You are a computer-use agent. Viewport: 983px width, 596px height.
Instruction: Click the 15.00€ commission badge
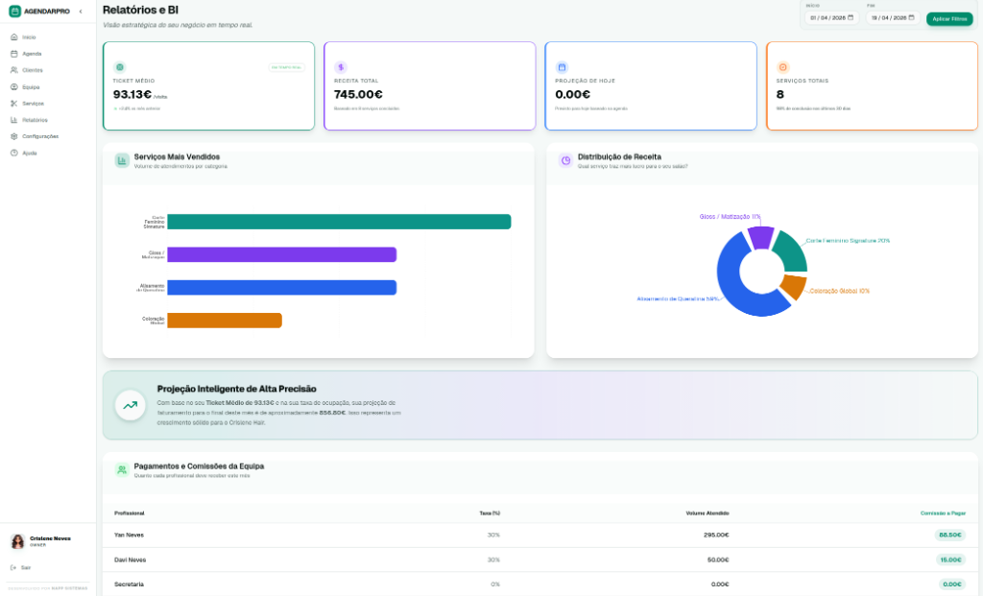950,560
